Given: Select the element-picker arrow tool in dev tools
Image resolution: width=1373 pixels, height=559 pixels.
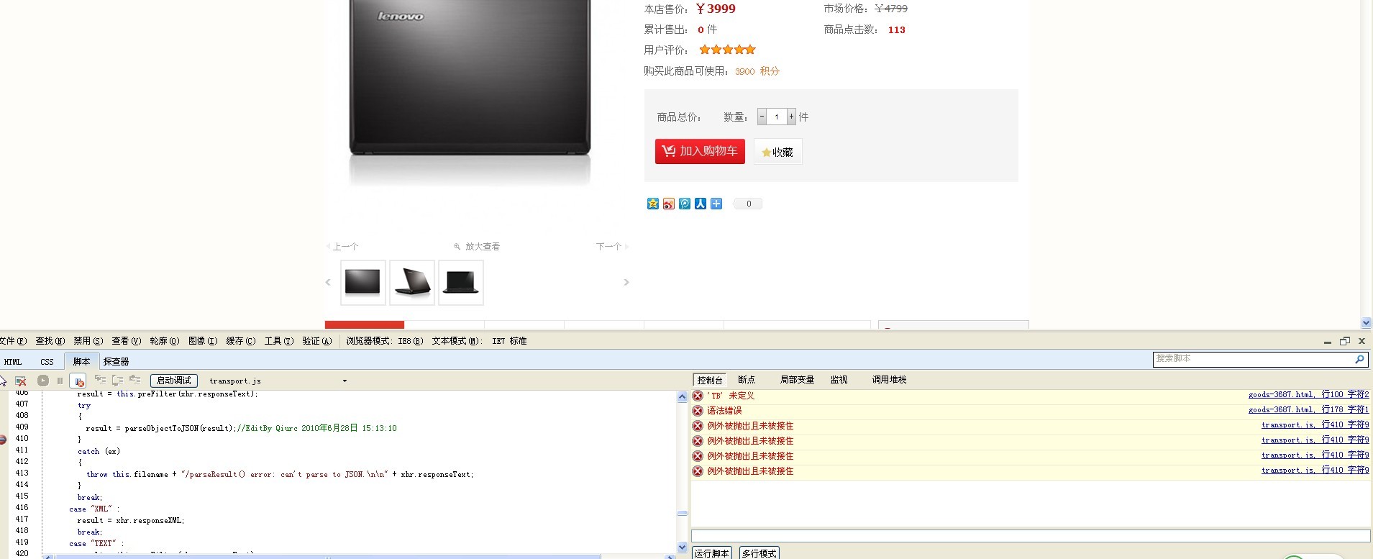Looking at the screenshot, I should click(x=3, y=381).
